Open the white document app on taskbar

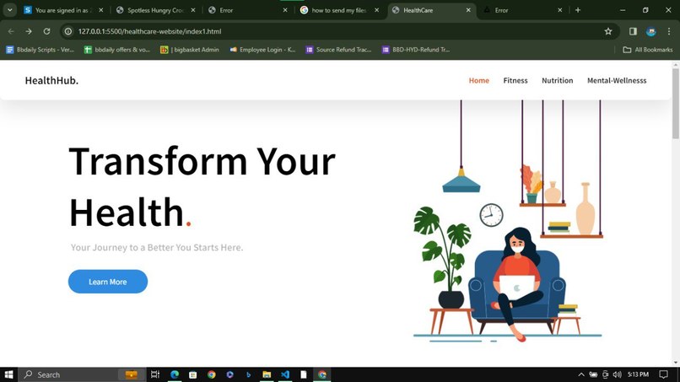coord(304,374)
